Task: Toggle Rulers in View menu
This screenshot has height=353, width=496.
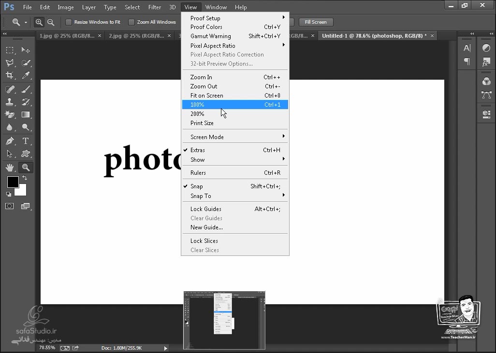Action: 235,173
